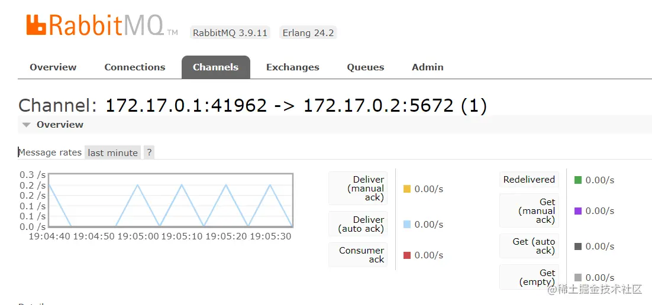Image resolution: width=652 pixels, height=305 pixels.
Task: Open the Queues tab
Action: pyautogui.click(x=366, y=67)
